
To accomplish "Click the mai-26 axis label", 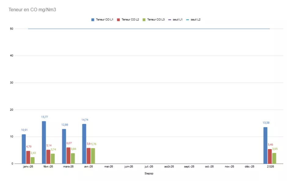I will pos(108,167).
